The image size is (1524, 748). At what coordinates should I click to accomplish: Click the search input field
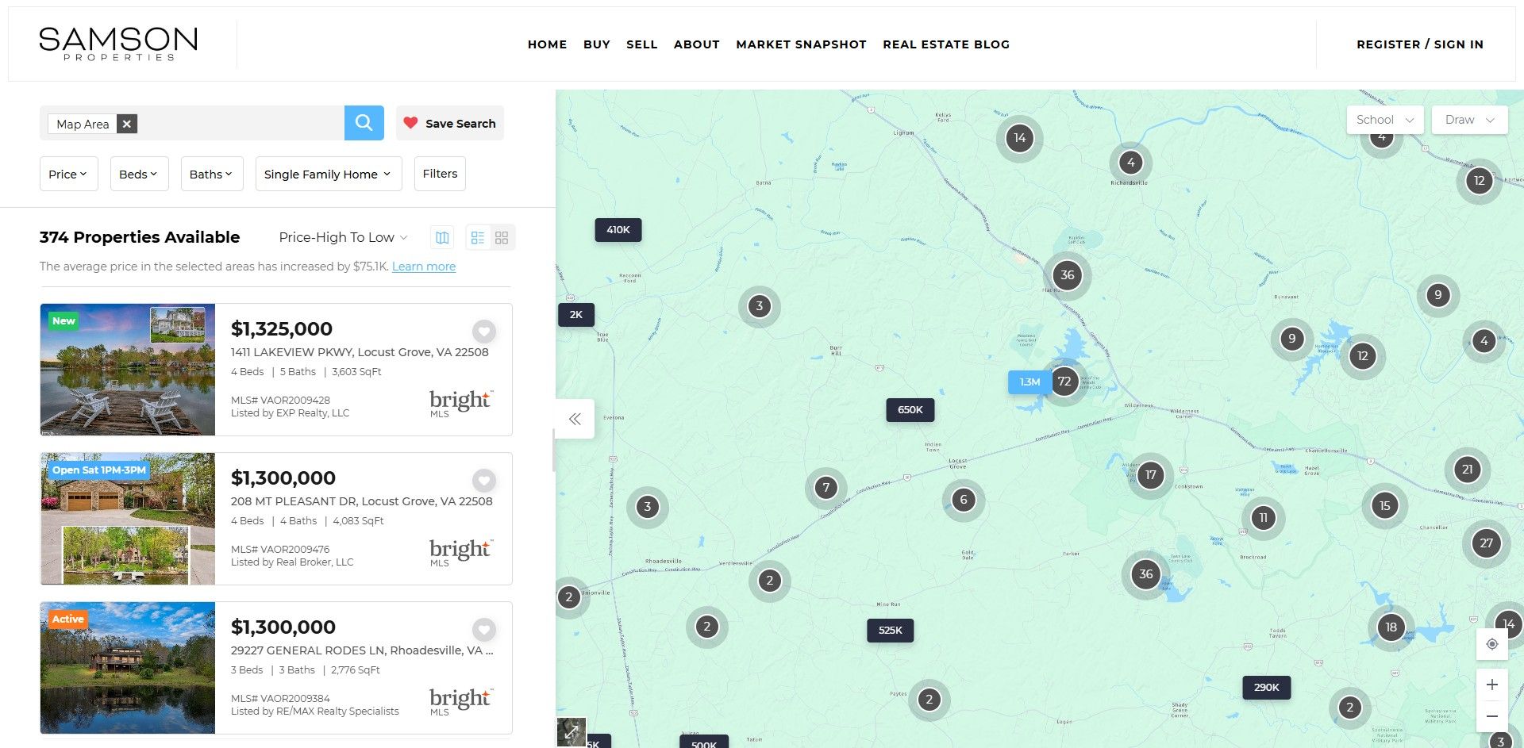(192, 123)
